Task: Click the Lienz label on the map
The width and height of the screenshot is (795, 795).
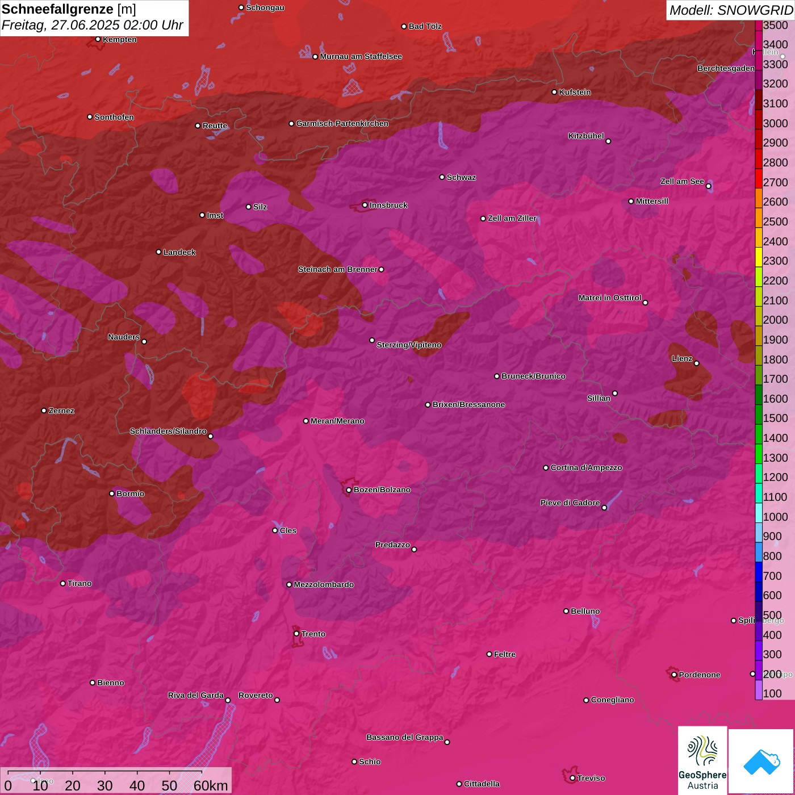Action: click(x=682, y=358)
